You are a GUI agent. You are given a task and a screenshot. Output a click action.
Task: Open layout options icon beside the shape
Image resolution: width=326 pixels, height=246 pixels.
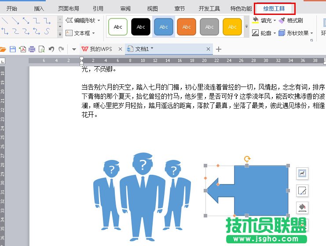(302, 174)
